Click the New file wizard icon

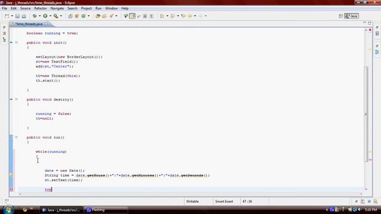(x=7, y=16)
